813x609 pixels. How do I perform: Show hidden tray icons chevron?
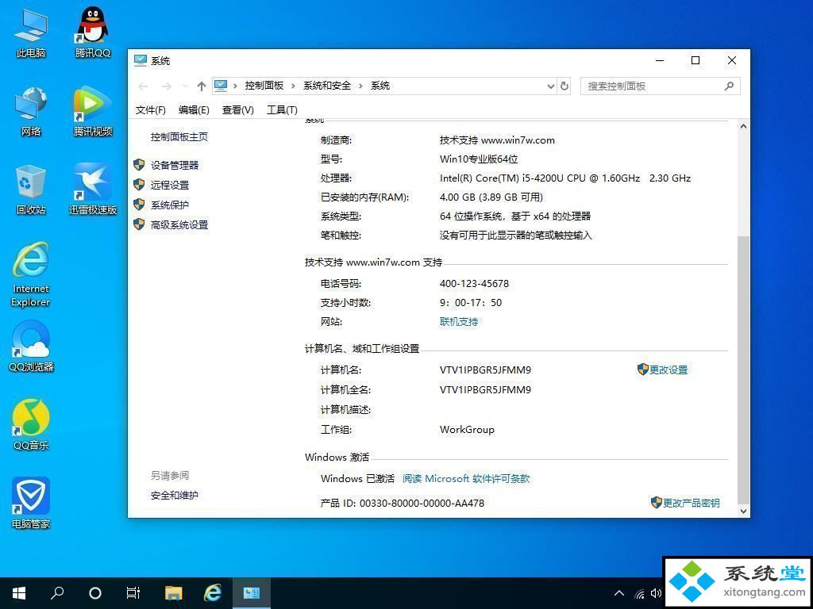pyautogui.click(x=619, y=593)
